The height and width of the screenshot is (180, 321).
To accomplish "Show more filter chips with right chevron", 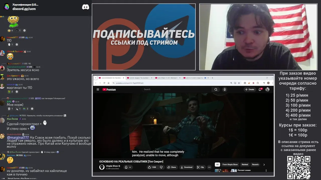I will point(264,164).
